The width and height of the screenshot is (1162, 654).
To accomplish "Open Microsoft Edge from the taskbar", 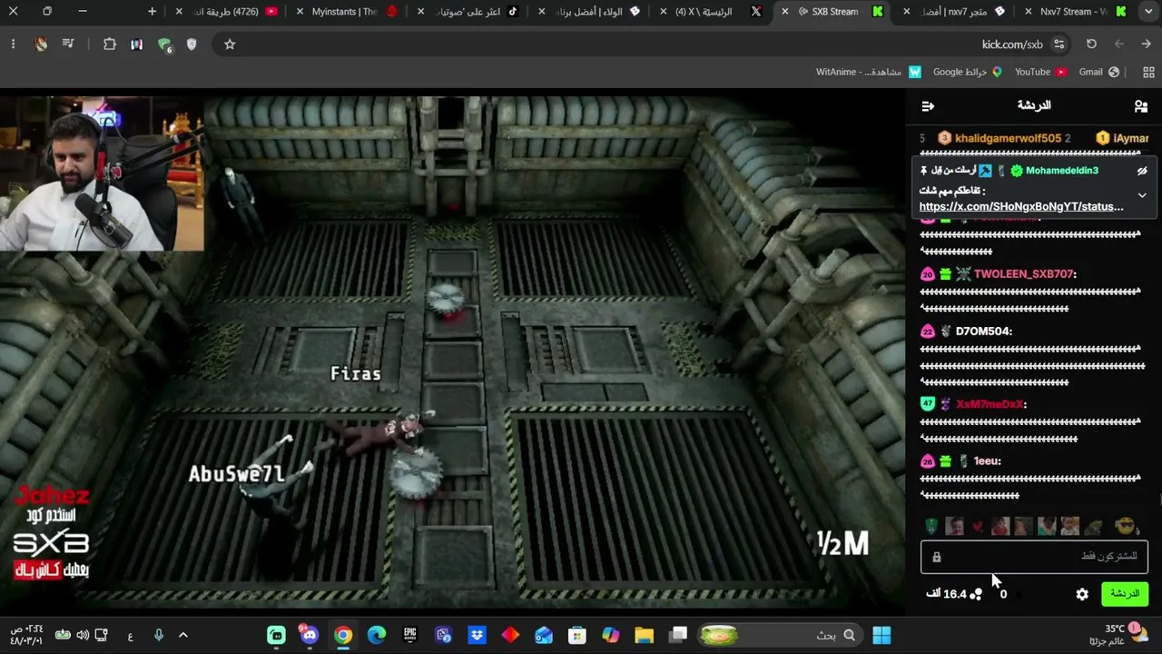I will pyautogui.click(x=377, y=636).
